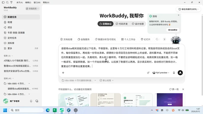Open task A列输入10个随机数
Viewport: 203px width, 114px height.
click(x=21, y=61)
